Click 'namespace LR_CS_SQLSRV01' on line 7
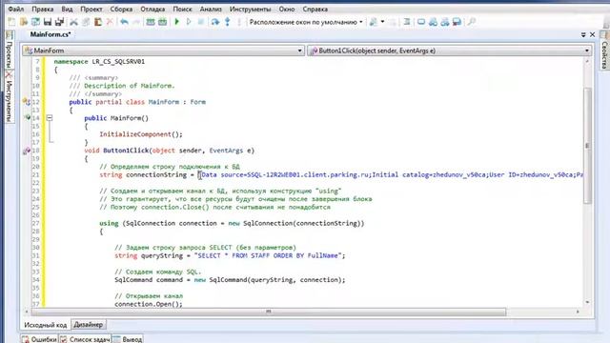This screenshot has width=610, height=343. click(x=99, y=61)
